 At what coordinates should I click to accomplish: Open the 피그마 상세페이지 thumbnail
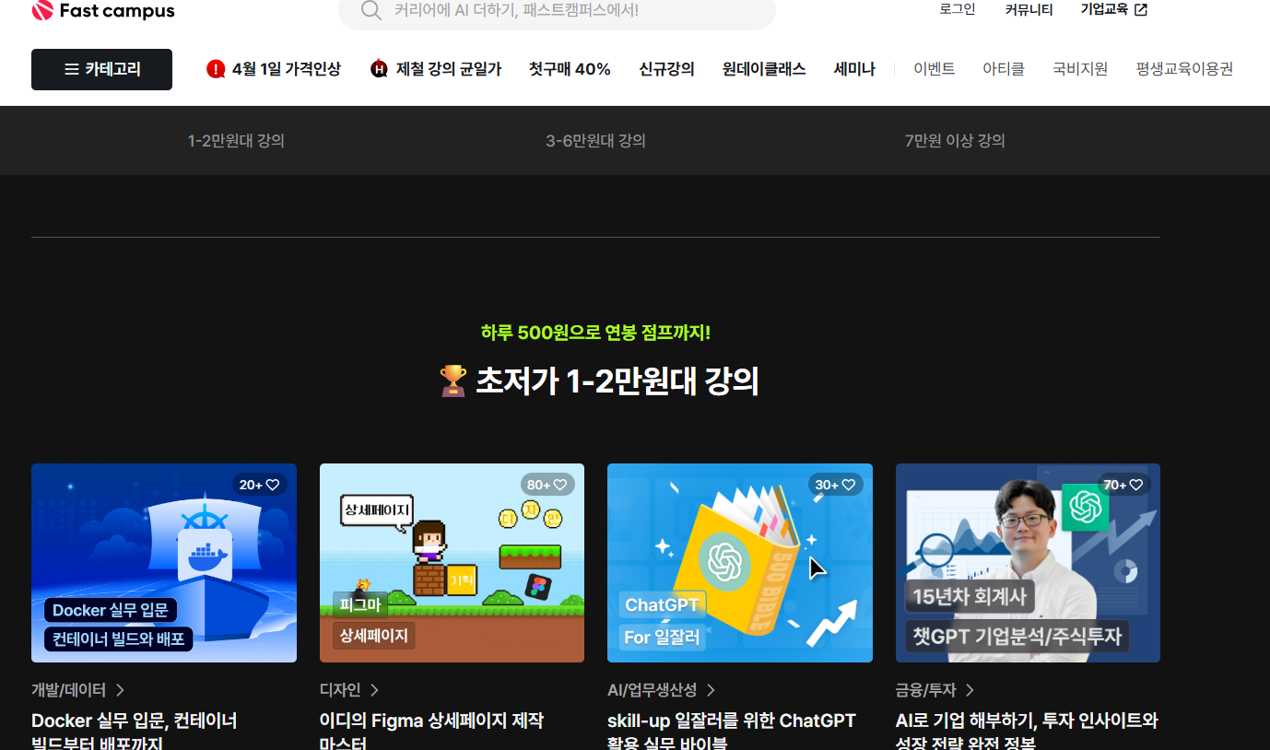[x=452, y=563]
